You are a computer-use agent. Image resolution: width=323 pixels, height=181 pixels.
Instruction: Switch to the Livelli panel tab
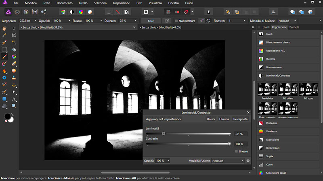(266, 27)
